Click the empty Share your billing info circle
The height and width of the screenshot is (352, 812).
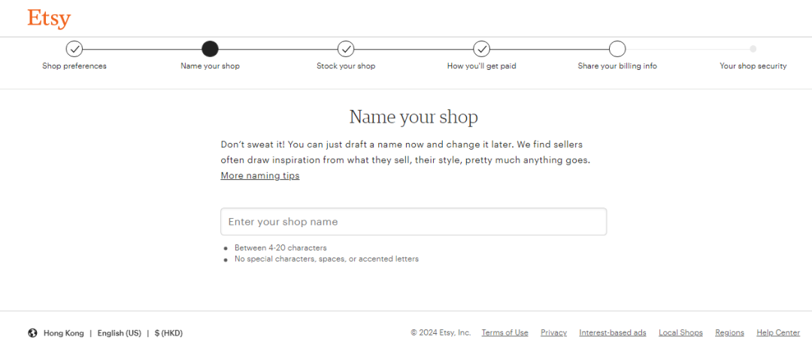coord(617,49)
